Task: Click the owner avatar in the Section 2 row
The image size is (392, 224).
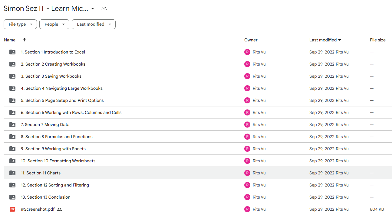Action: [x=247, y=64]
